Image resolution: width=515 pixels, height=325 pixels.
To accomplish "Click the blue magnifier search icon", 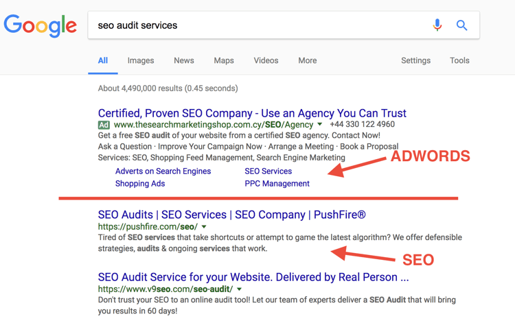I will [461, 25].
